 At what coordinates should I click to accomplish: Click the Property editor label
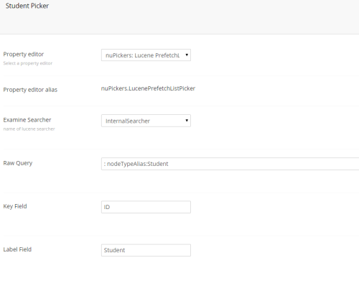pos(24,55)
